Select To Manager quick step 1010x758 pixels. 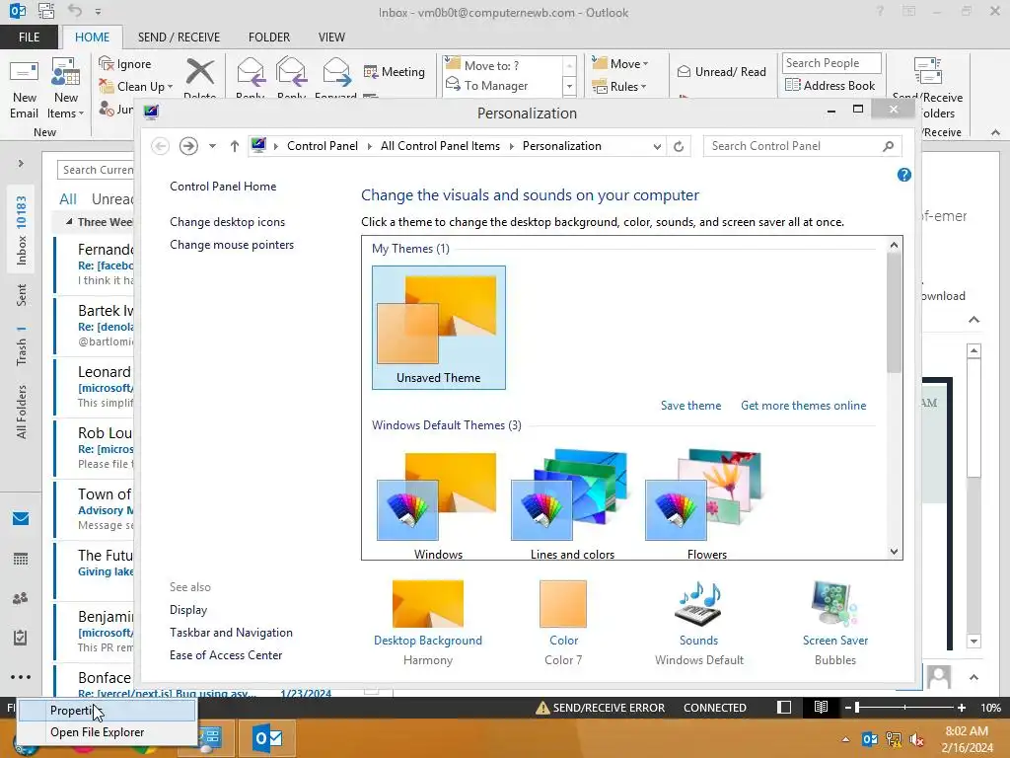(502, 85)
